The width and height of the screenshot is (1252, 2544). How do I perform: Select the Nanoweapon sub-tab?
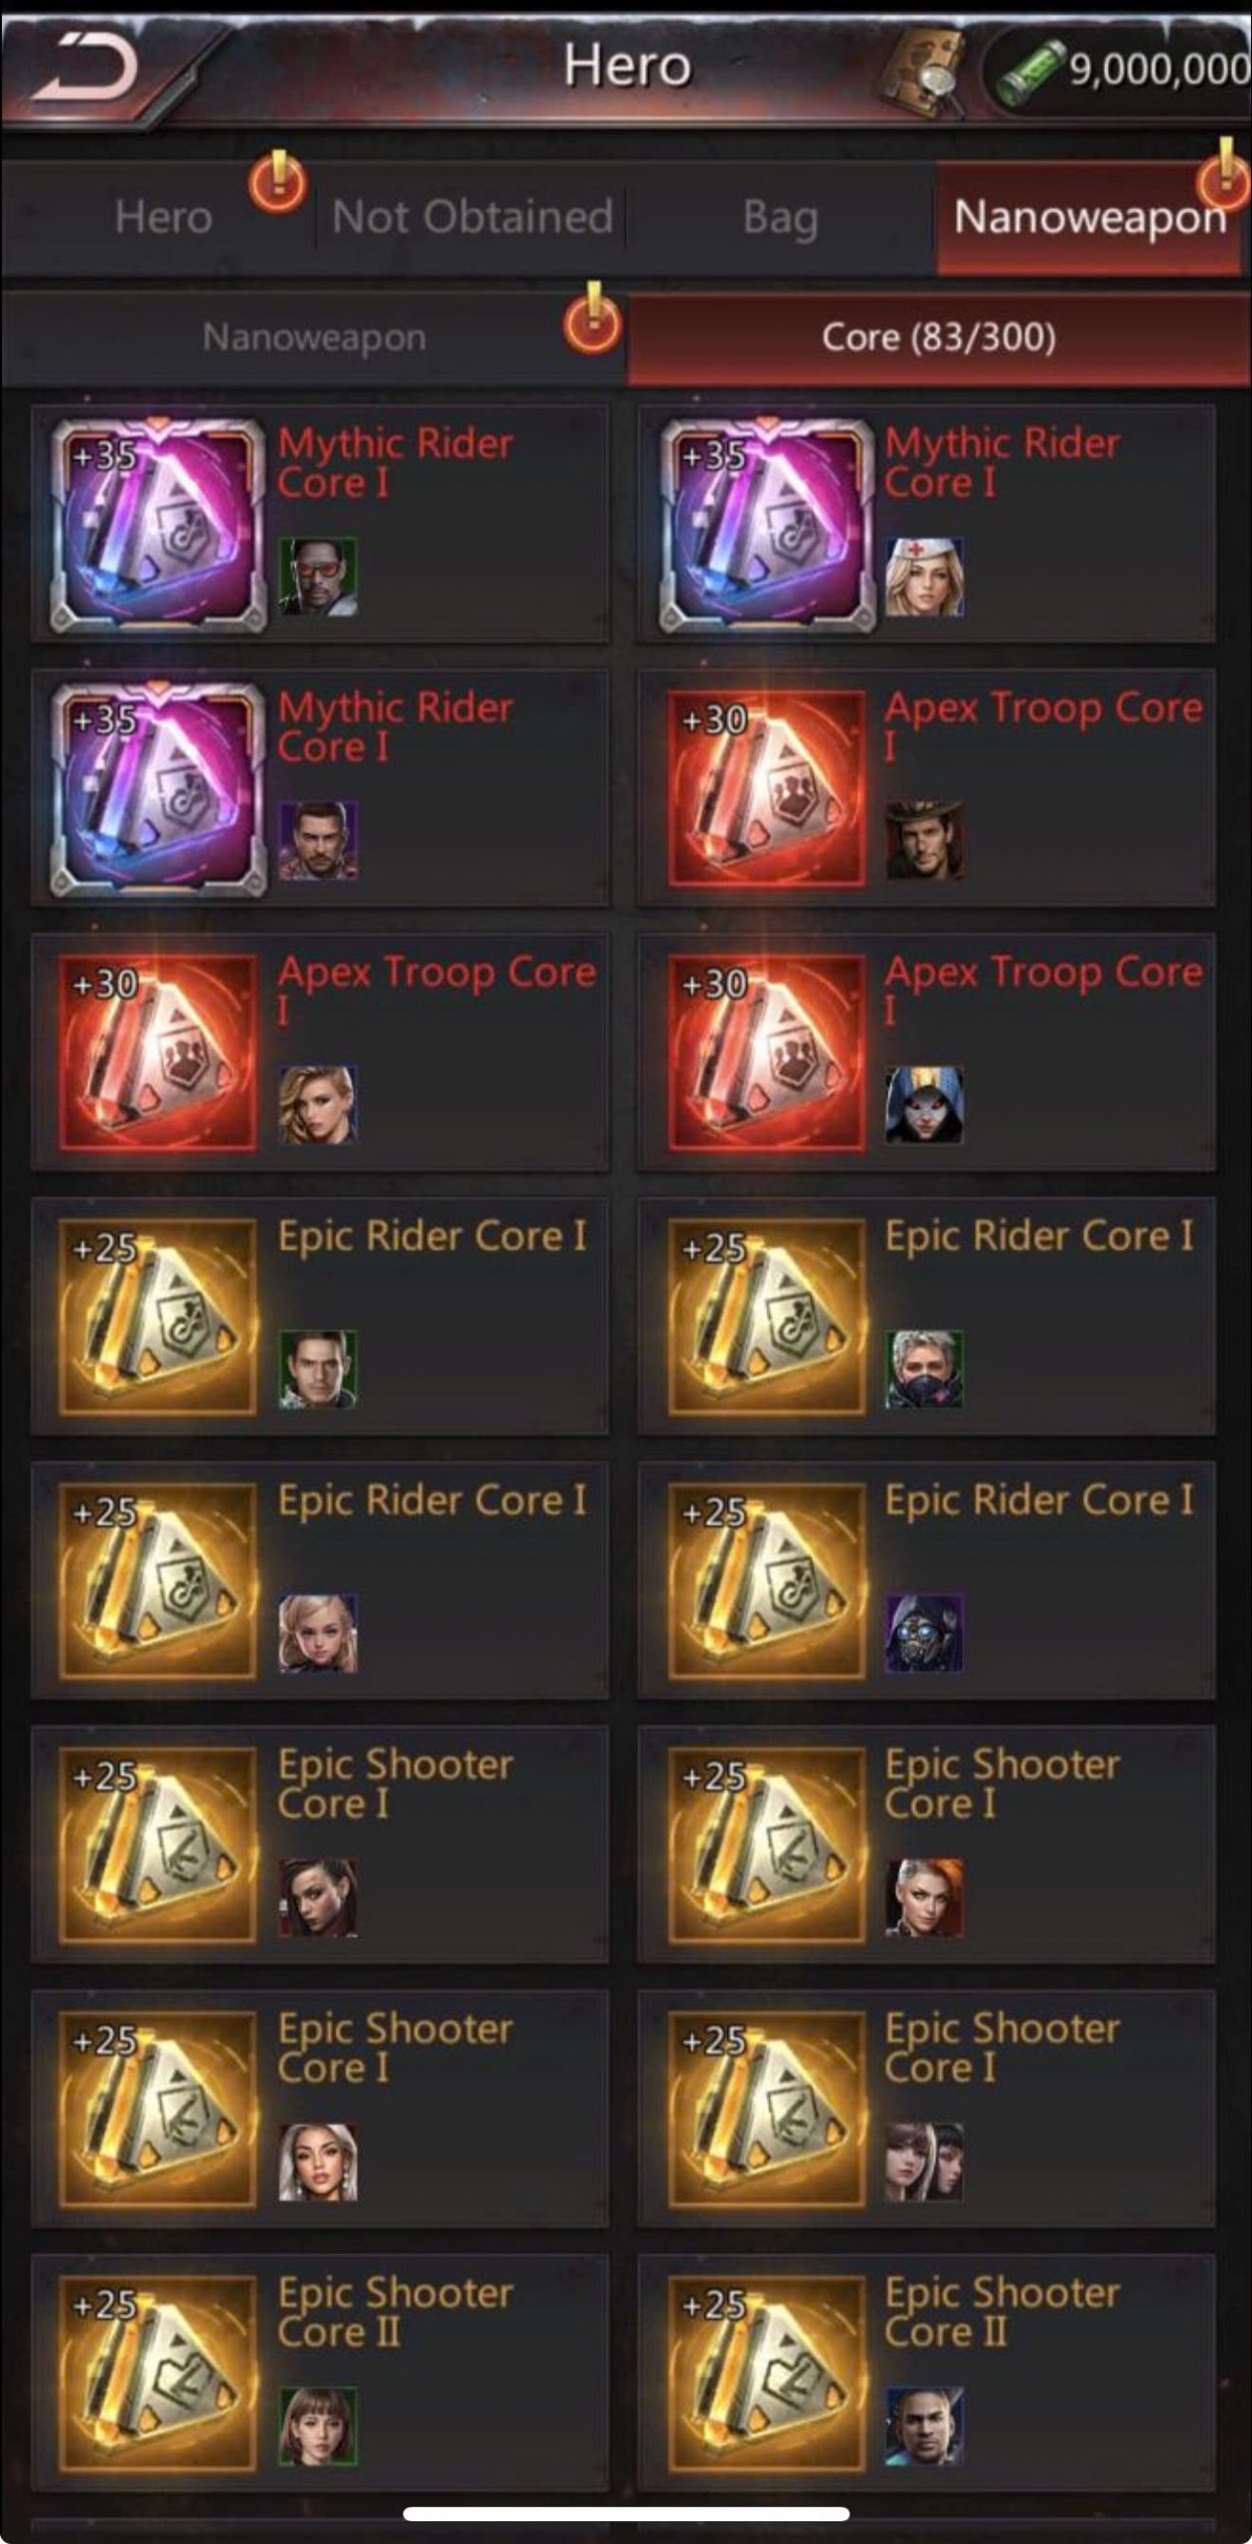point(314,338)
